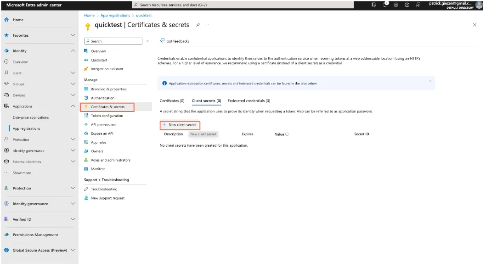Click Show more in the Identity menu
Viewport: 486px width, 267px height.
22,172
